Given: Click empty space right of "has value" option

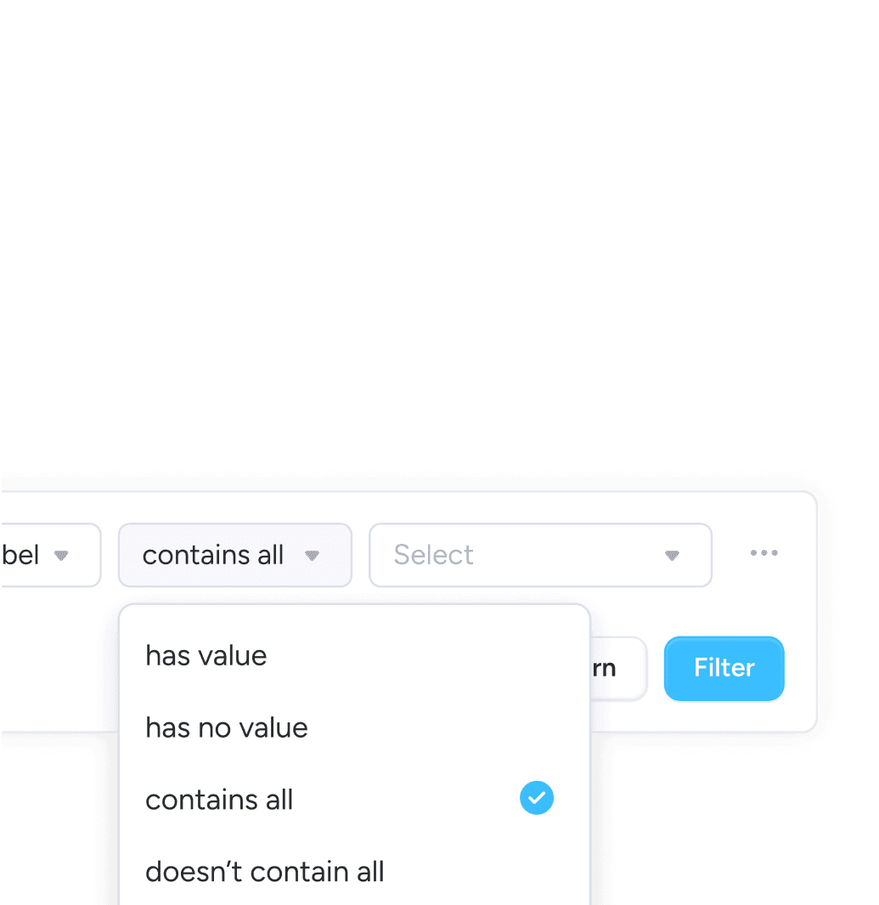Looking at the screenshot, I should [x=425, y=656].
